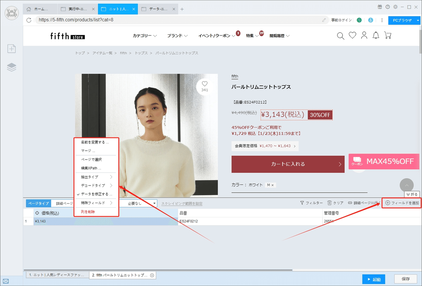Open the layers stack icon in sidebar
Image resolution: width=422 pixels, height=286 pixels.
[12, 67]
